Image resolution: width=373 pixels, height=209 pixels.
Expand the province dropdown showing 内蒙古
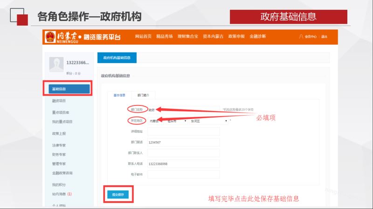pyautogui.click(x=156, y=121)
